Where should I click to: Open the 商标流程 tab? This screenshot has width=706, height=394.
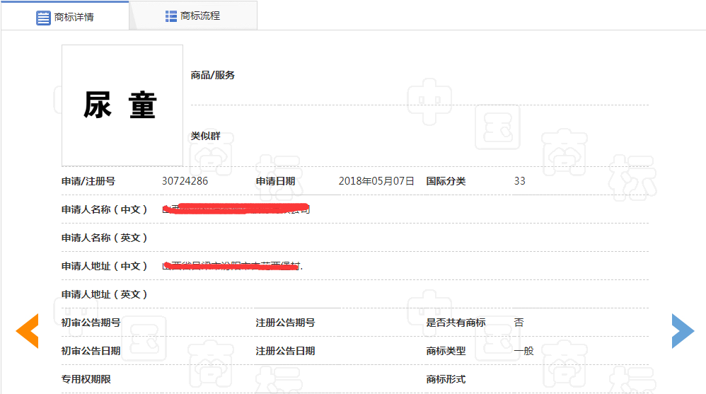click(x=193, y=16)
